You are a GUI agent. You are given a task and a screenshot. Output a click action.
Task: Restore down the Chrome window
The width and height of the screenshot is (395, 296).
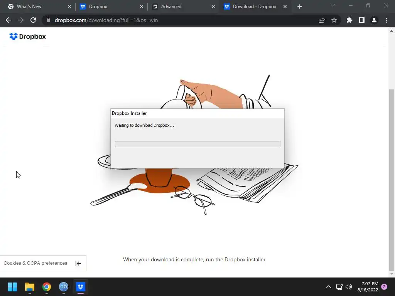point(368,5)
